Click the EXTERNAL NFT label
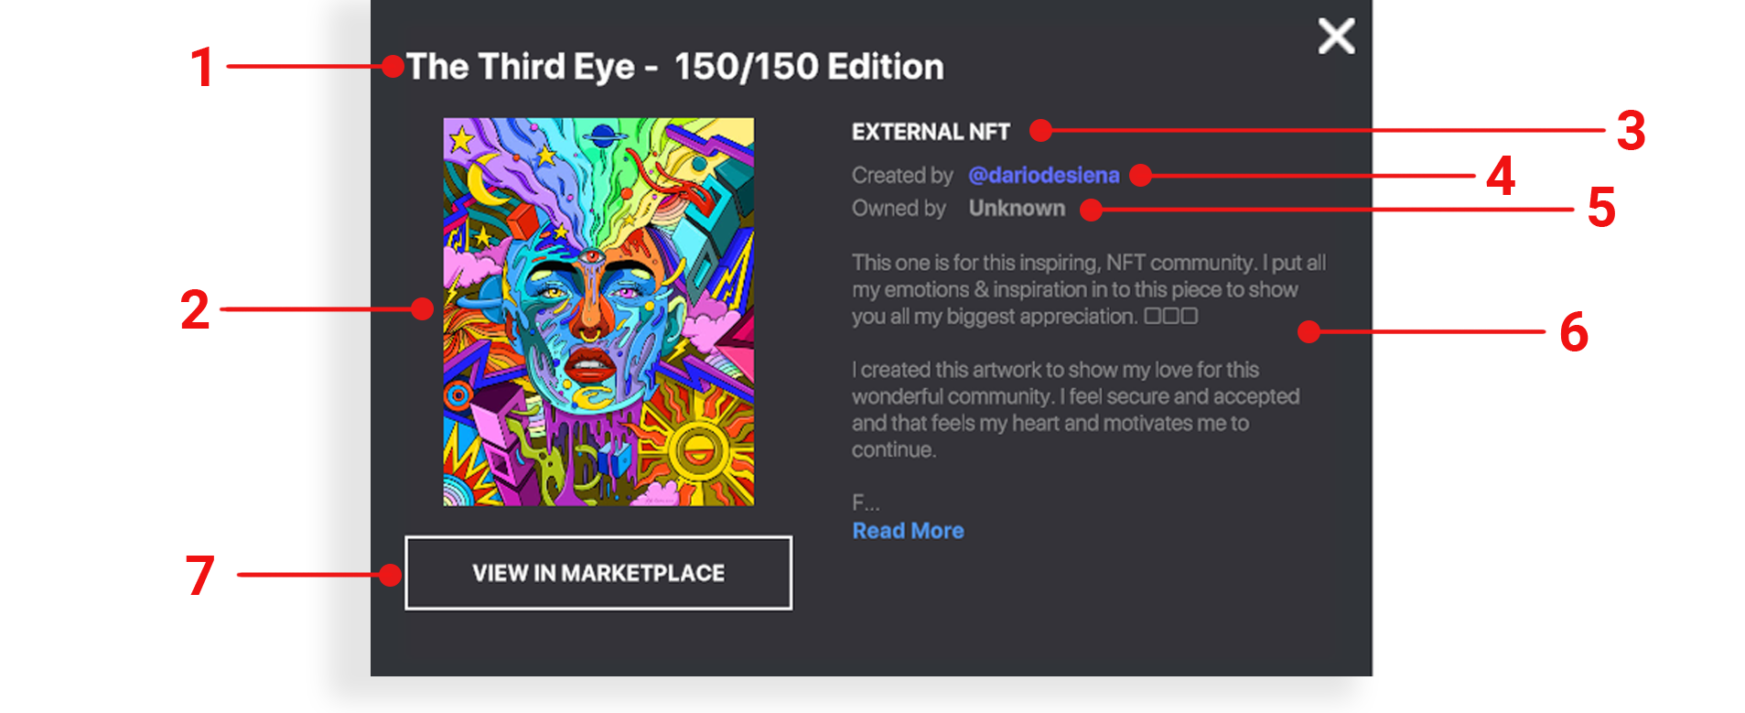Viewport: 1745px width, 713px height. tap(931, 132)
